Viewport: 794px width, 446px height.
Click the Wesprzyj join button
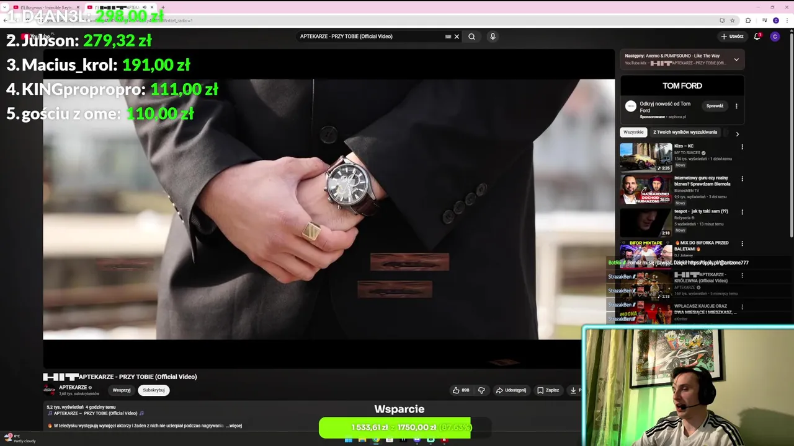point(122,390)
